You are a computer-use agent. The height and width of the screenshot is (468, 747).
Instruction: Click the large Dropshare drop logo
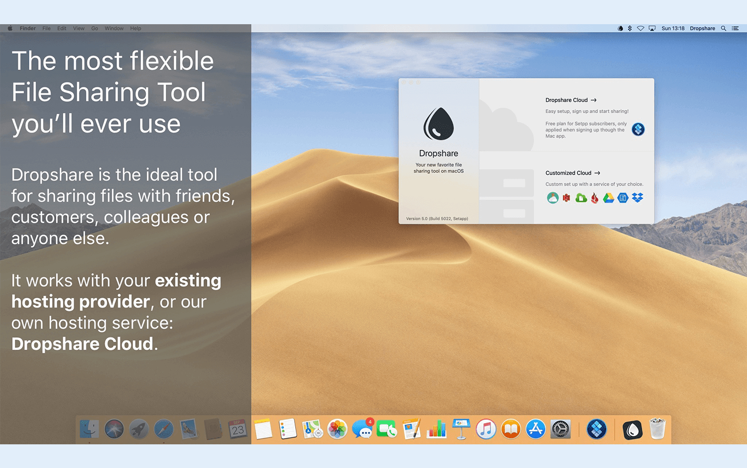point(438,124)
